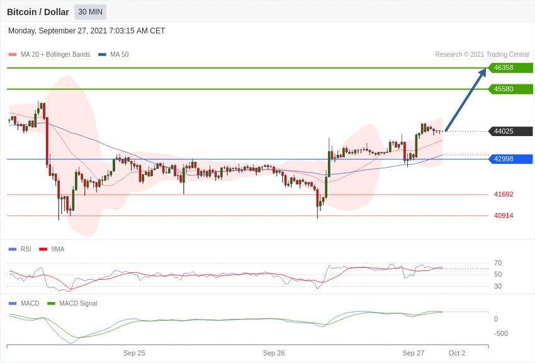The image size is (535, 363).
Task: Click the 9MA legend label
Action: point(58,250)
